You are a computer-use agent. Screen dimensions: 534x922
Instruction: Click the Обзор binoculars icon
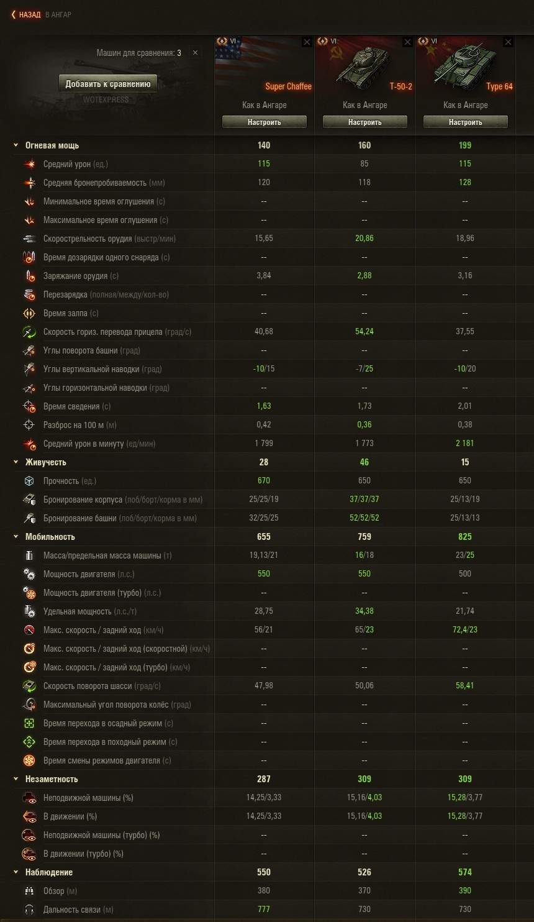point(29,891)
